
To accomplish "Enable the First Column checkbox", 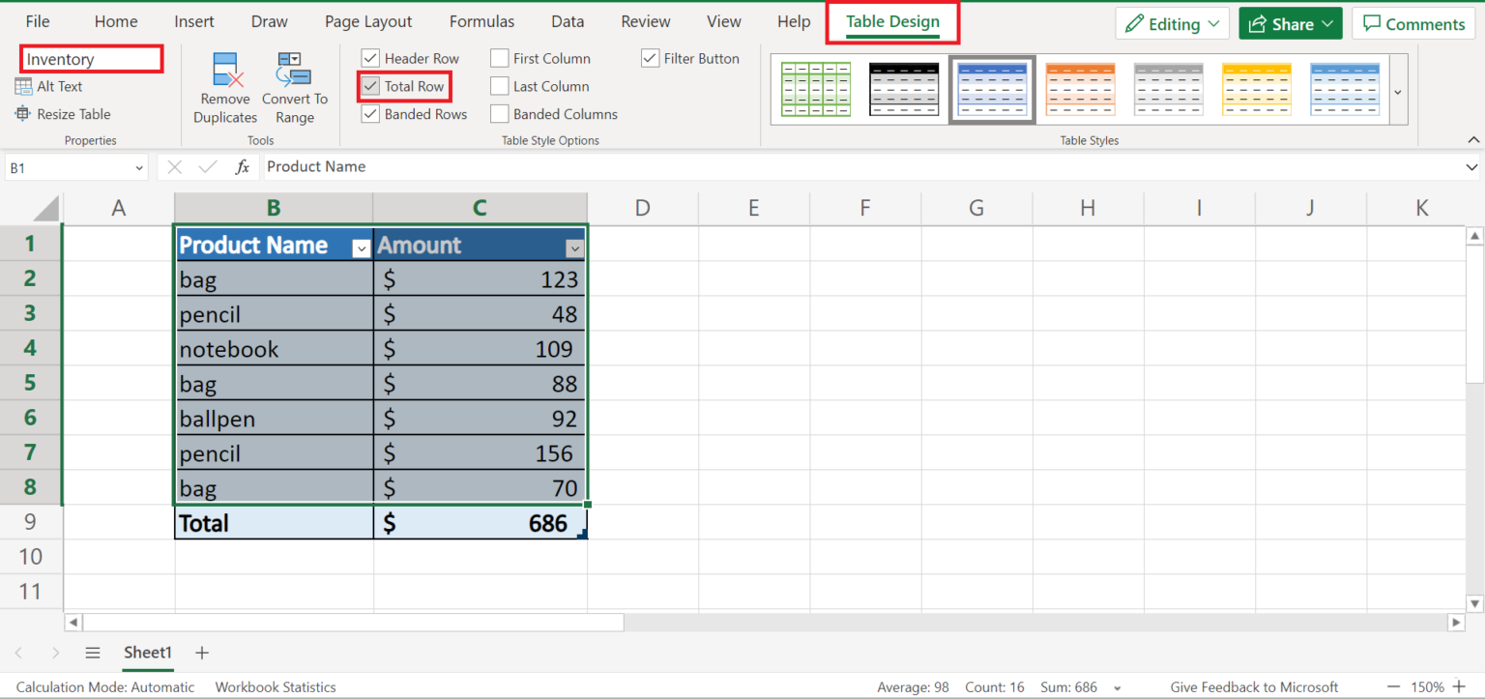I will point(500,58).
